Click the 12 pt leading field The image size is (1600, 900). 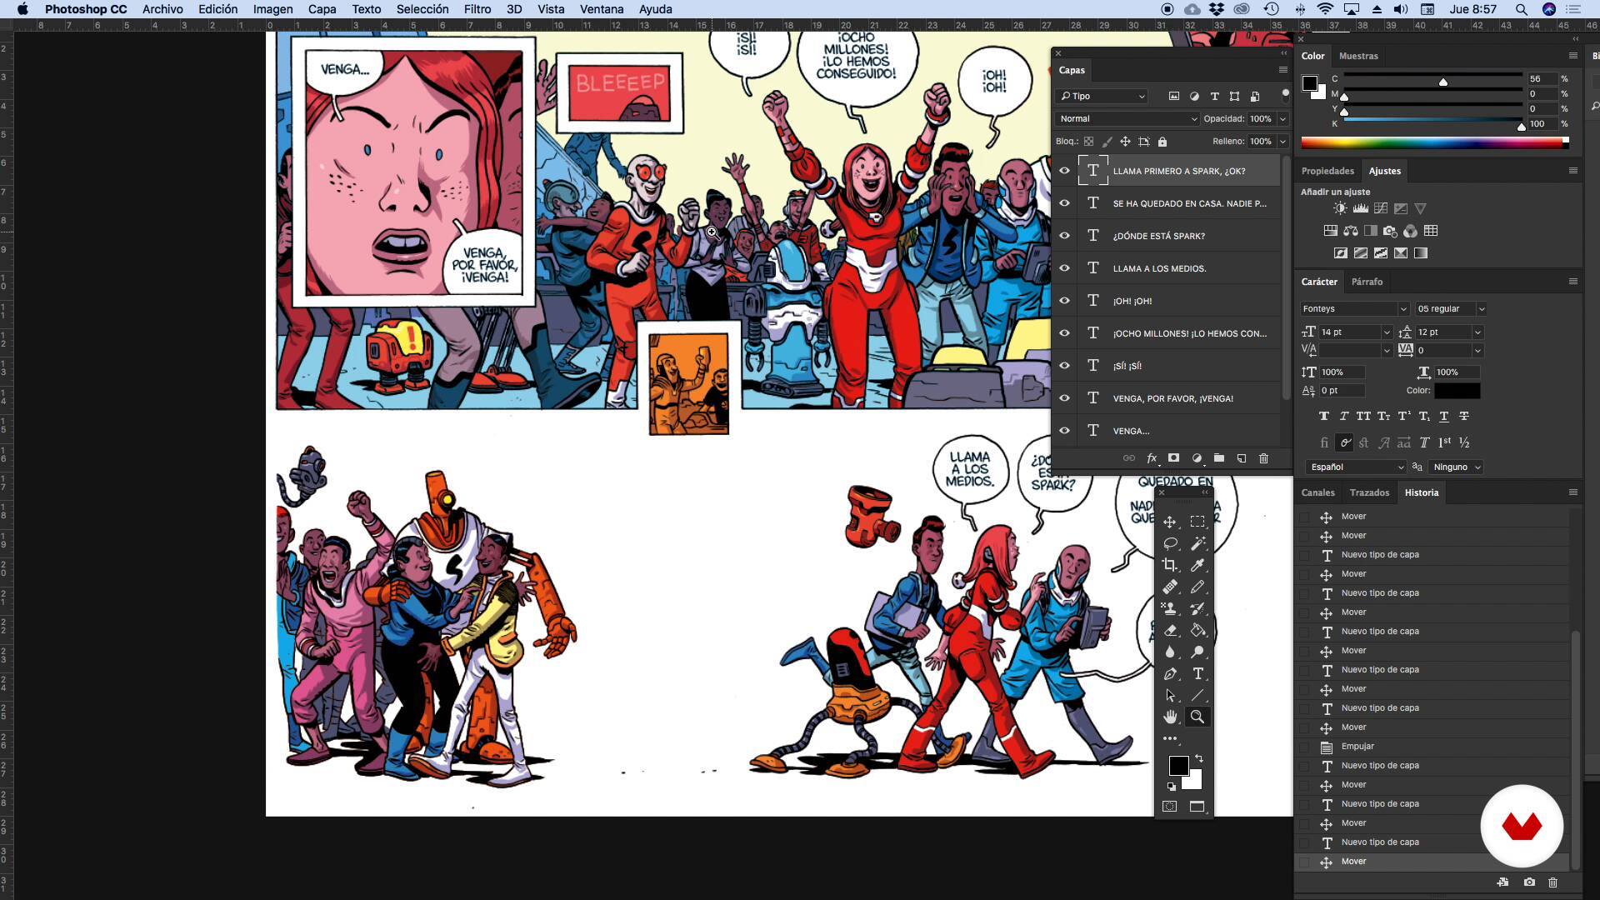(x=1442, y=332)
